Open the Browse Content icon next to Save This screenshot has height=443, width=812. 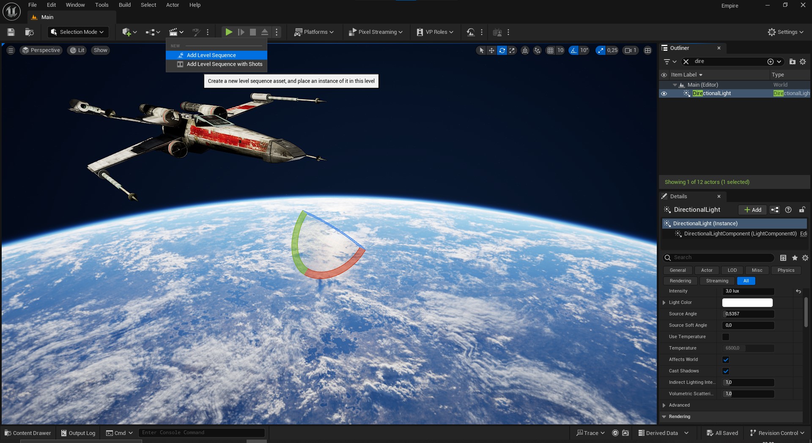coord(29,32)
